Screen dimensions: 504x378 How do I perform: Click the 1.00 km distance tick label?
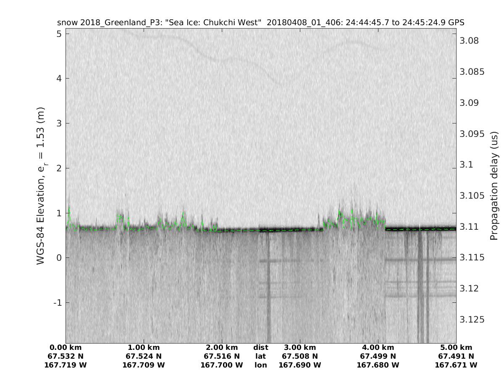tap(144, 348)
